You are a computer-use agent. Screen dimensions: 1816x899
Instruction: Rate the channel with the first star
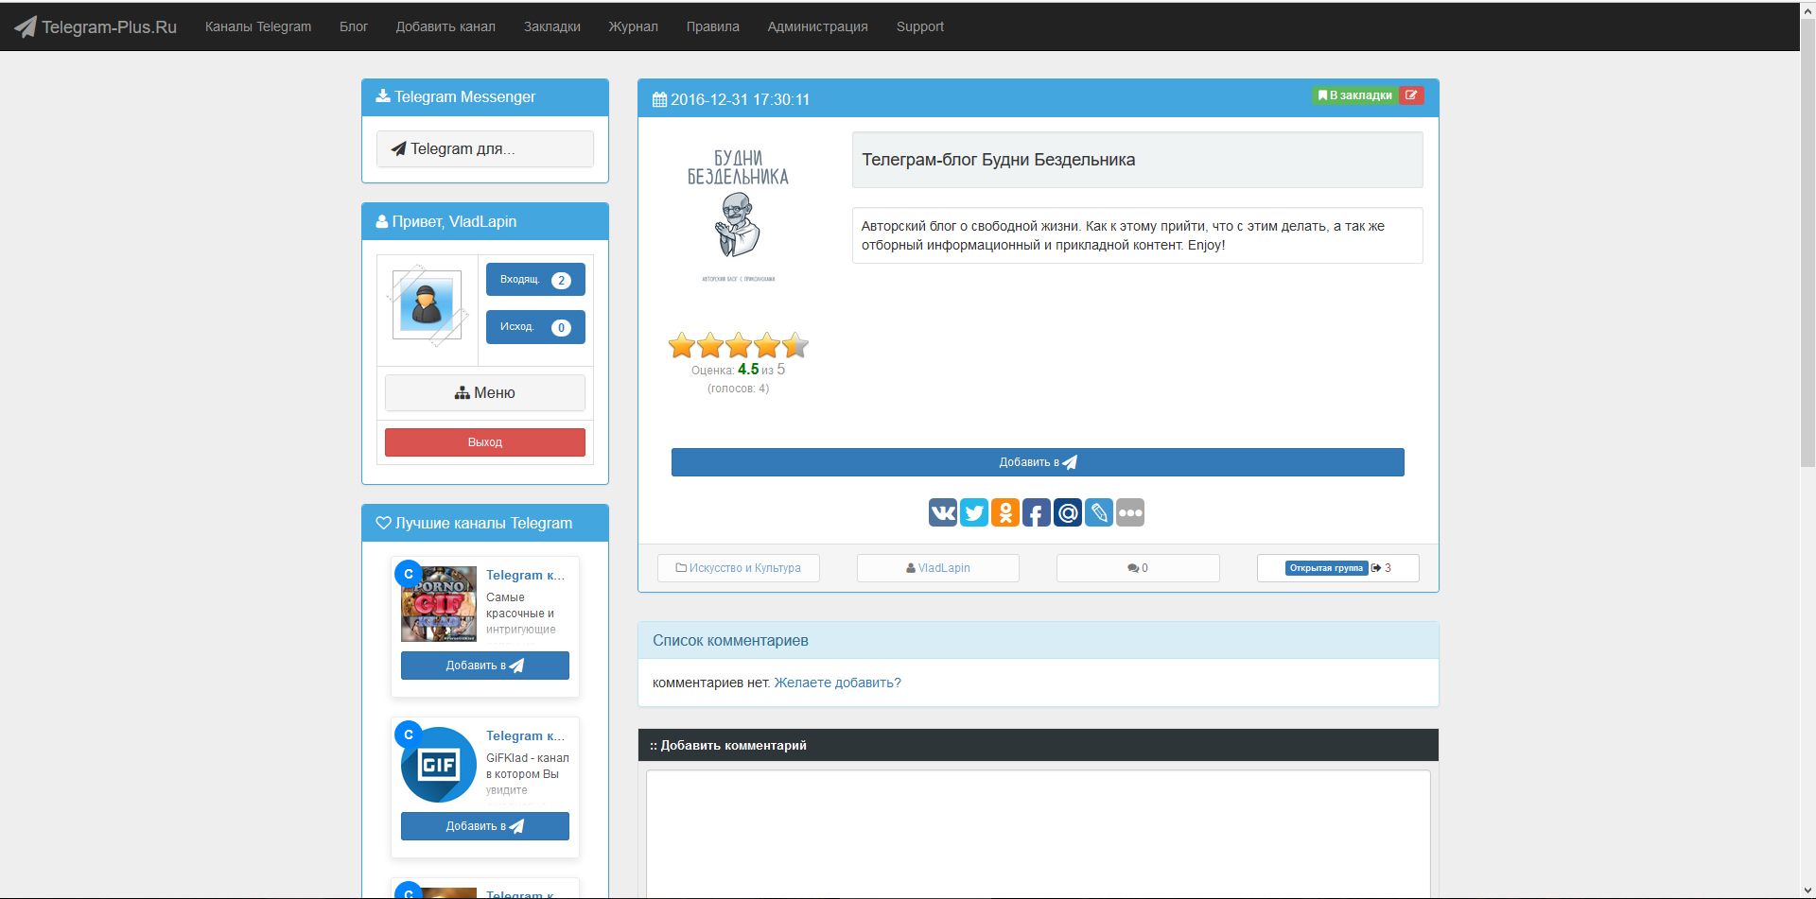(682, 345)
